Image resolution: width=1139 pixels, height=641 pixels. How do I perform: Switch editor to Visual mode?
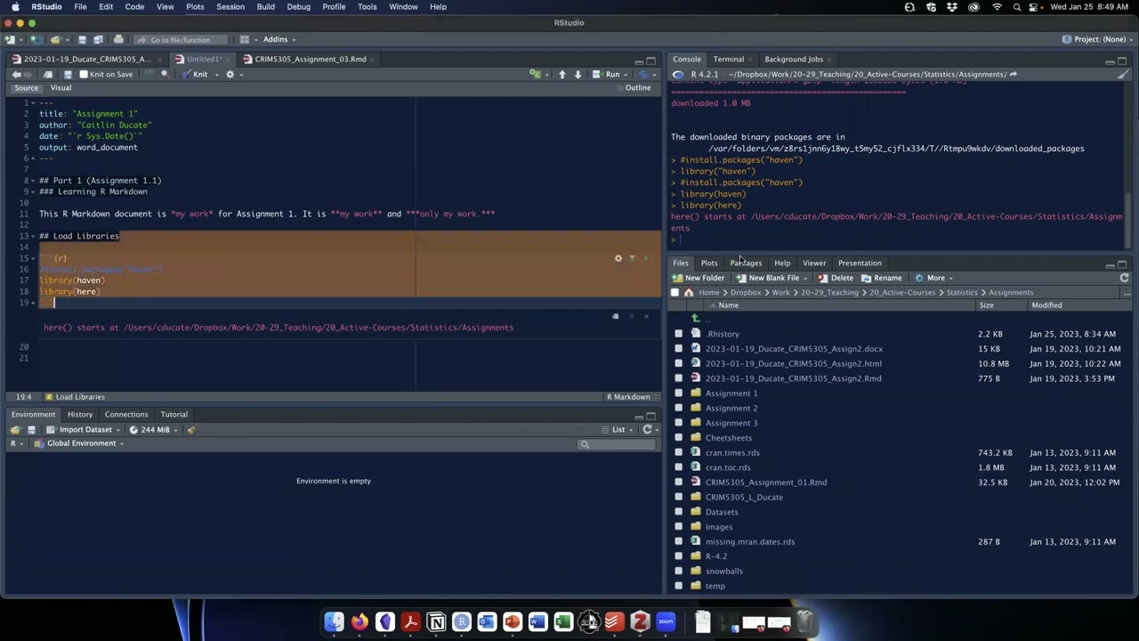(61, 87)
